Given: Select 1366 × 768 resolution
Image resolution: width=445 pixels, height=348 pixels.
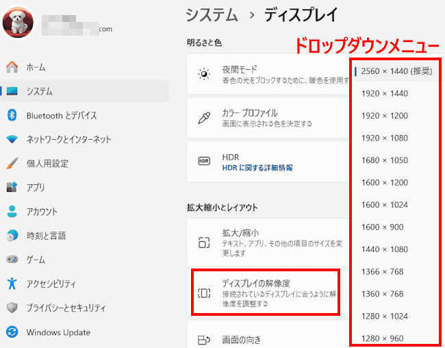Looking at the screenshot, I should [382, 271].
